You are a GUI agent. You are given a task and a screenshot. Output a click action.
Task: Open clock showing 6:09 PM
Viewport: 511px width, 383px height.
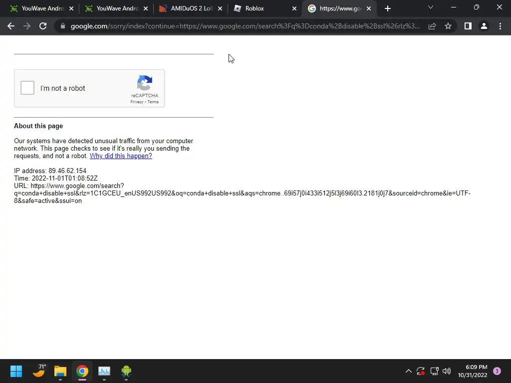click(x=473, y=371)
